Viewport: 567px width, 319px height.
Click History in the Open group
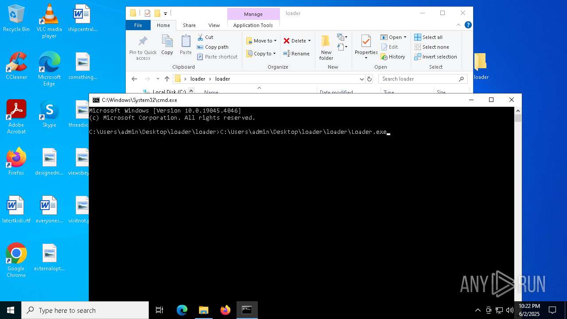tap(393, 57)
